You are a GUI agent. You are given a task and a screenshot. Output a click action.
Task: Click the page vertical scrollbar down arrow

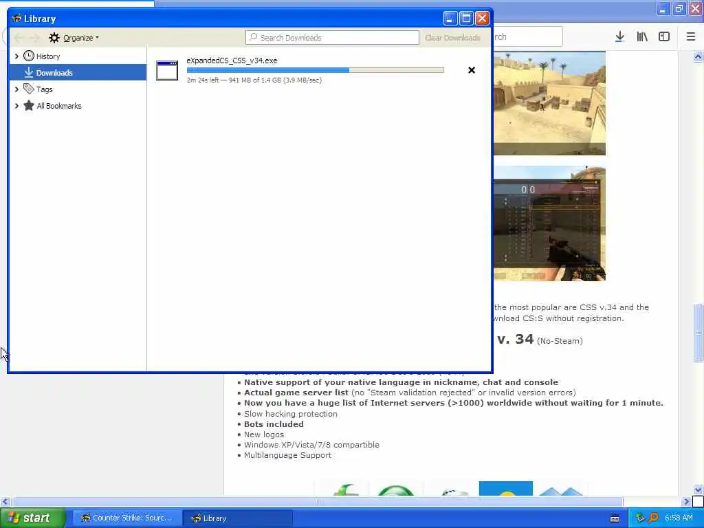(698, 489)
